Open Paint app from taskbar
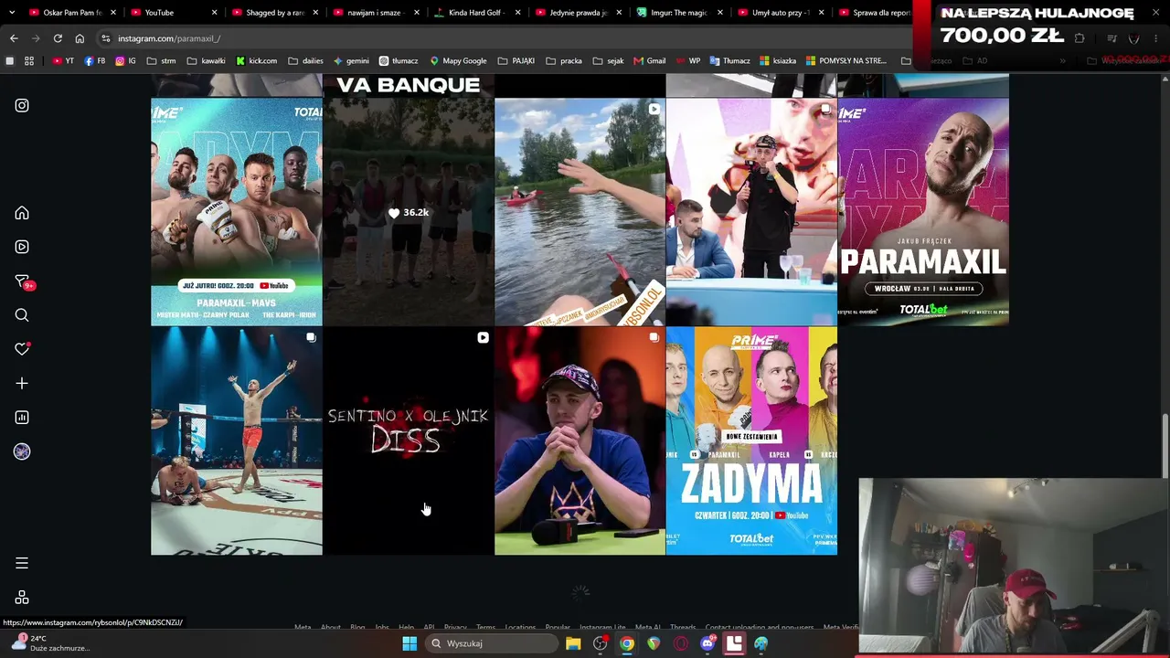1170x658 pixels. (760, 643)
